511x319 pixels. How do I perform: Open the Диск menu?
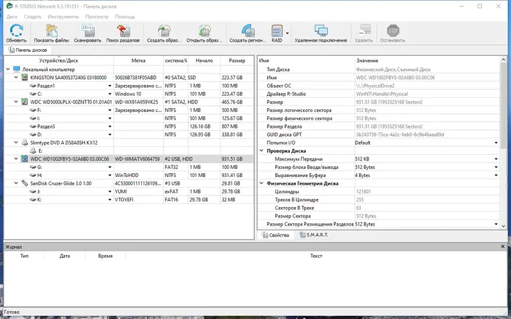tap(12, 17)
